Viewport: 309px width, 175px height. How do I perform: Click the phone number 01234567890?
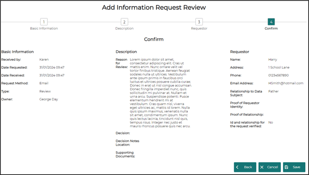coord(278,75)
